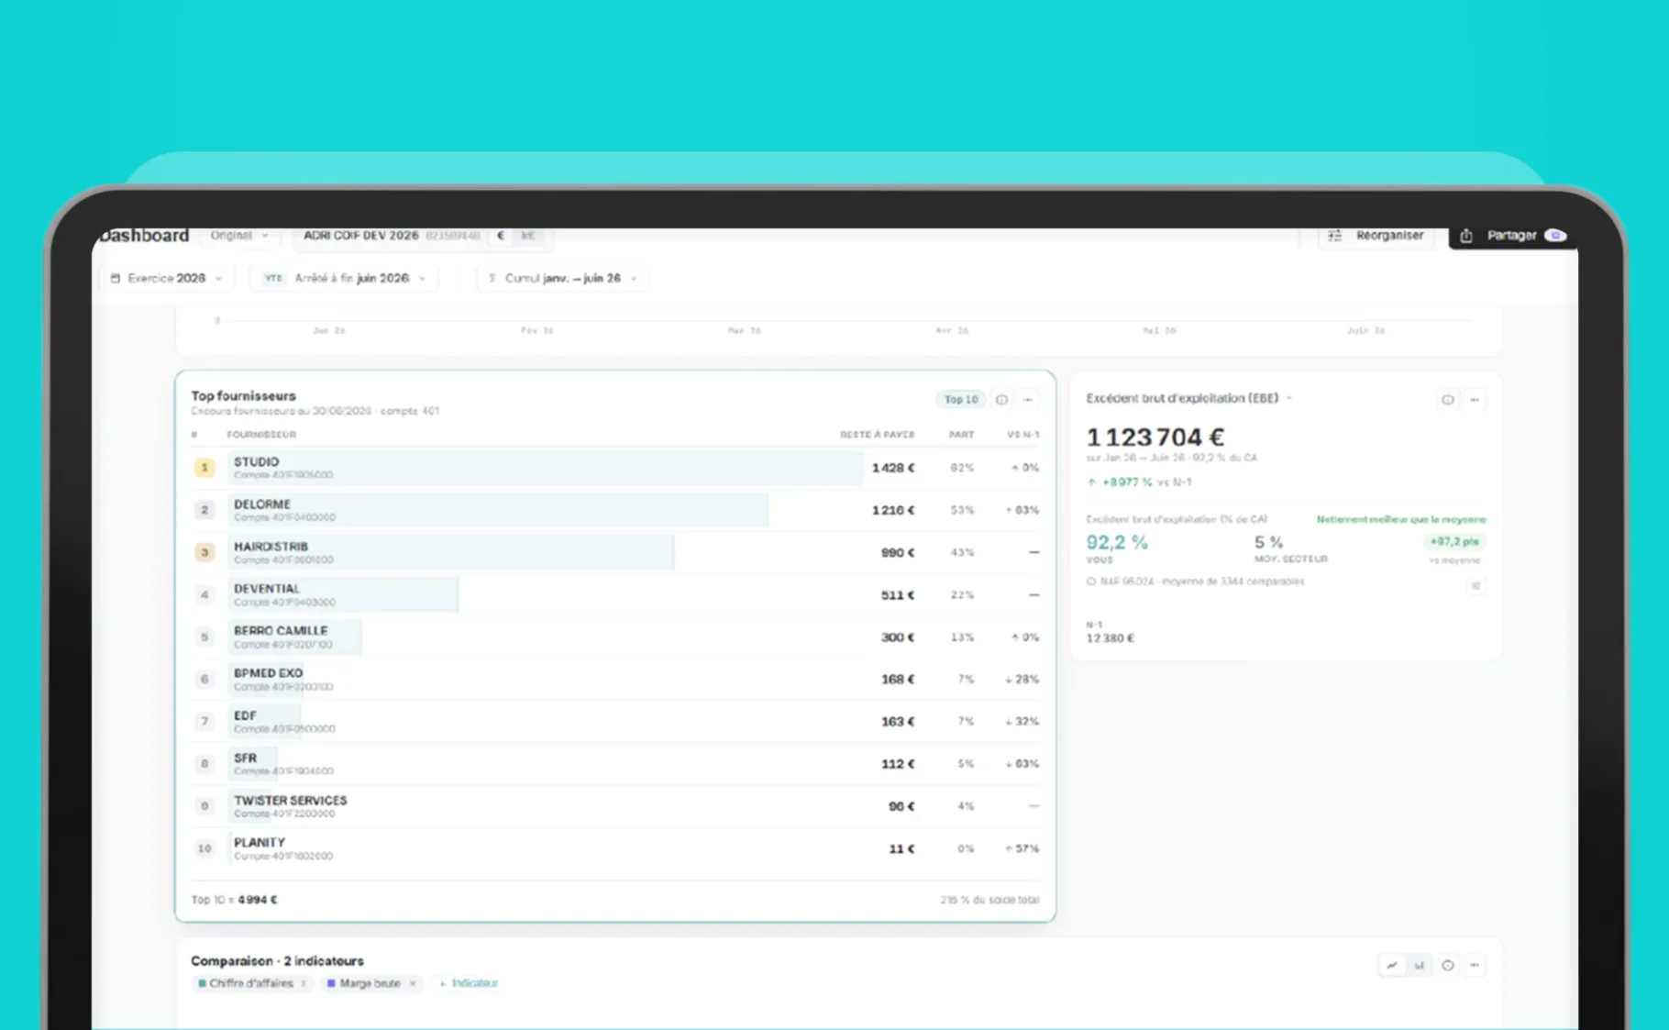Click the Chiffre d'affaires teal color swatch
Screen dimensions: 1669x1030
[202, 983]
